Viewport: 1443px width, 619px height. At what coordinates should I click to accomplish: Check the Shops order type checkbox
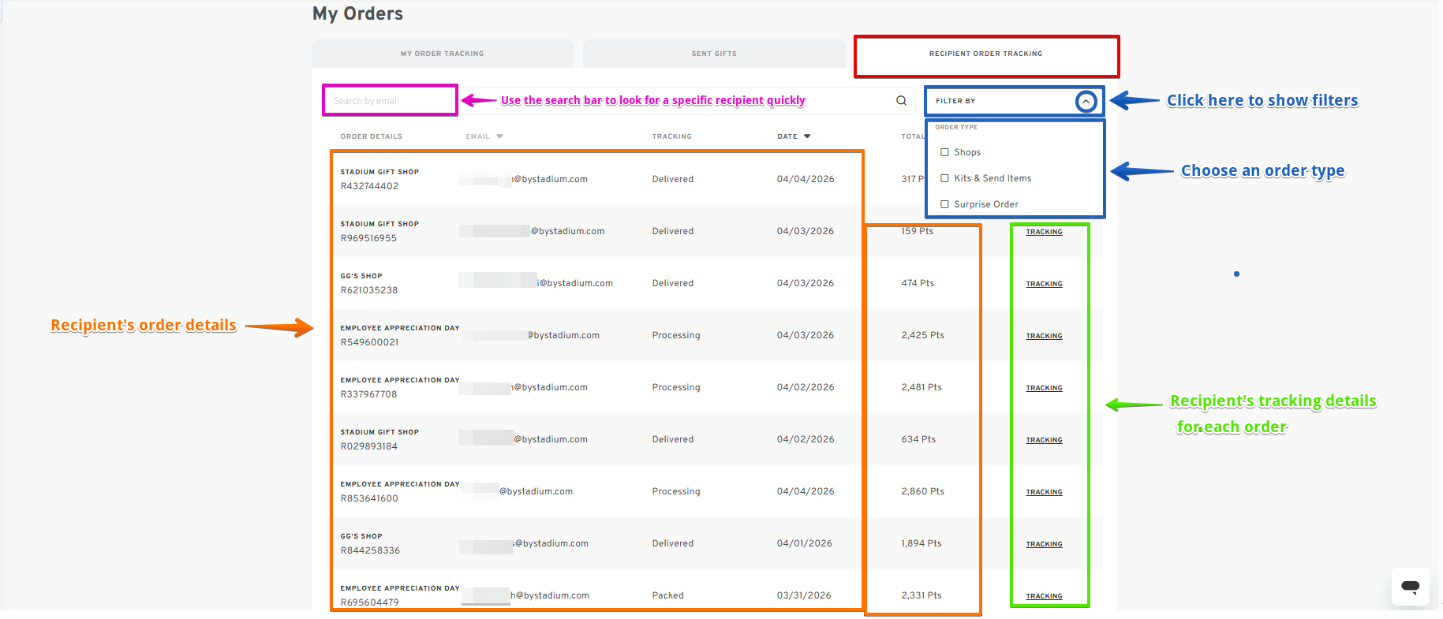944,152
